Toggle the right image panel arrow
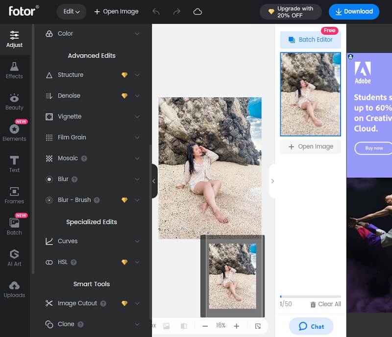This screenshot has width=392, height=337. click(272, 181)
